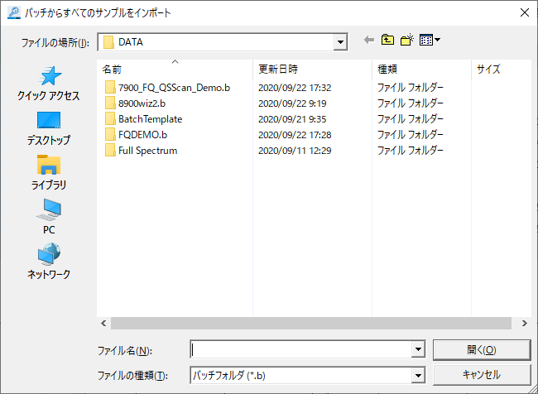The image size is (538, 394).
Task: Expand the file type (ファイルの種類) dropdown arrow
Action: pyautogui.click(x=418, y=376)
